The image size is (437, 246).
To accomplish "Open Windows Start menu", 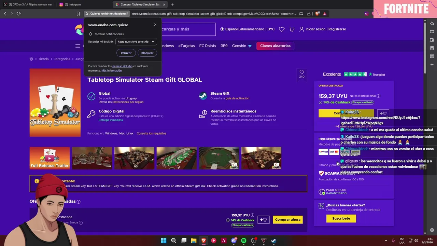I will (x=164, y=241).
